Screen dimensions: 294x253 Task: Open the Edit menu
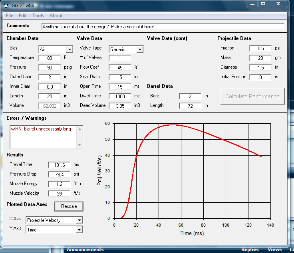point(23,16)
